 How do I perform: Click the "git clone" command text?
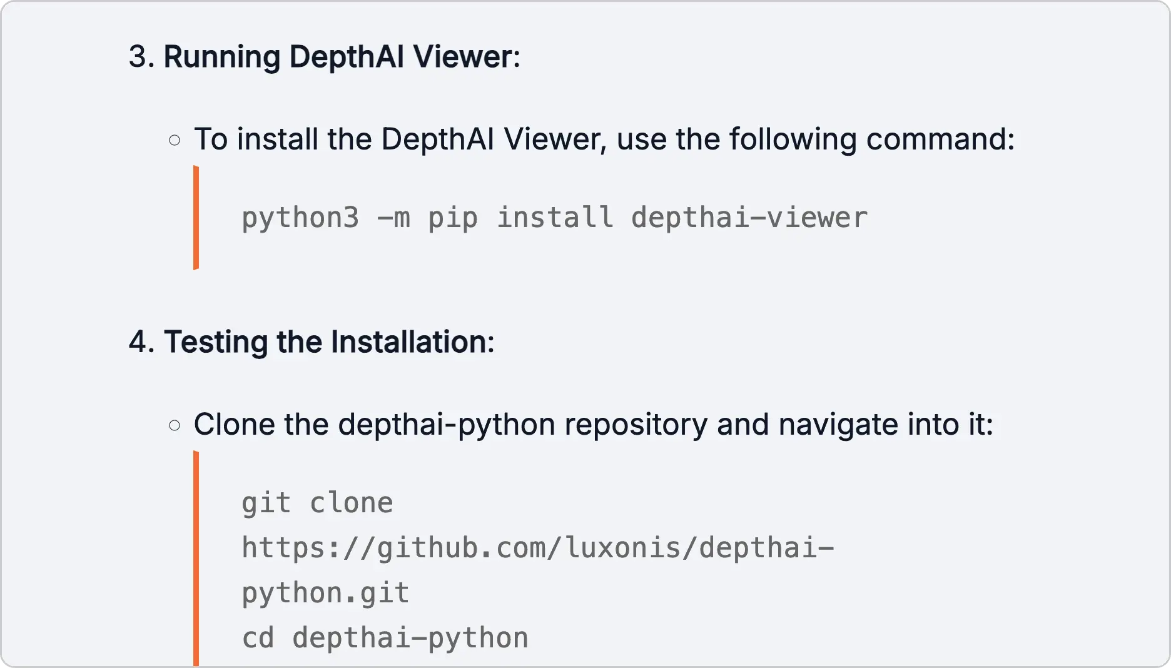tap(317, 502)
